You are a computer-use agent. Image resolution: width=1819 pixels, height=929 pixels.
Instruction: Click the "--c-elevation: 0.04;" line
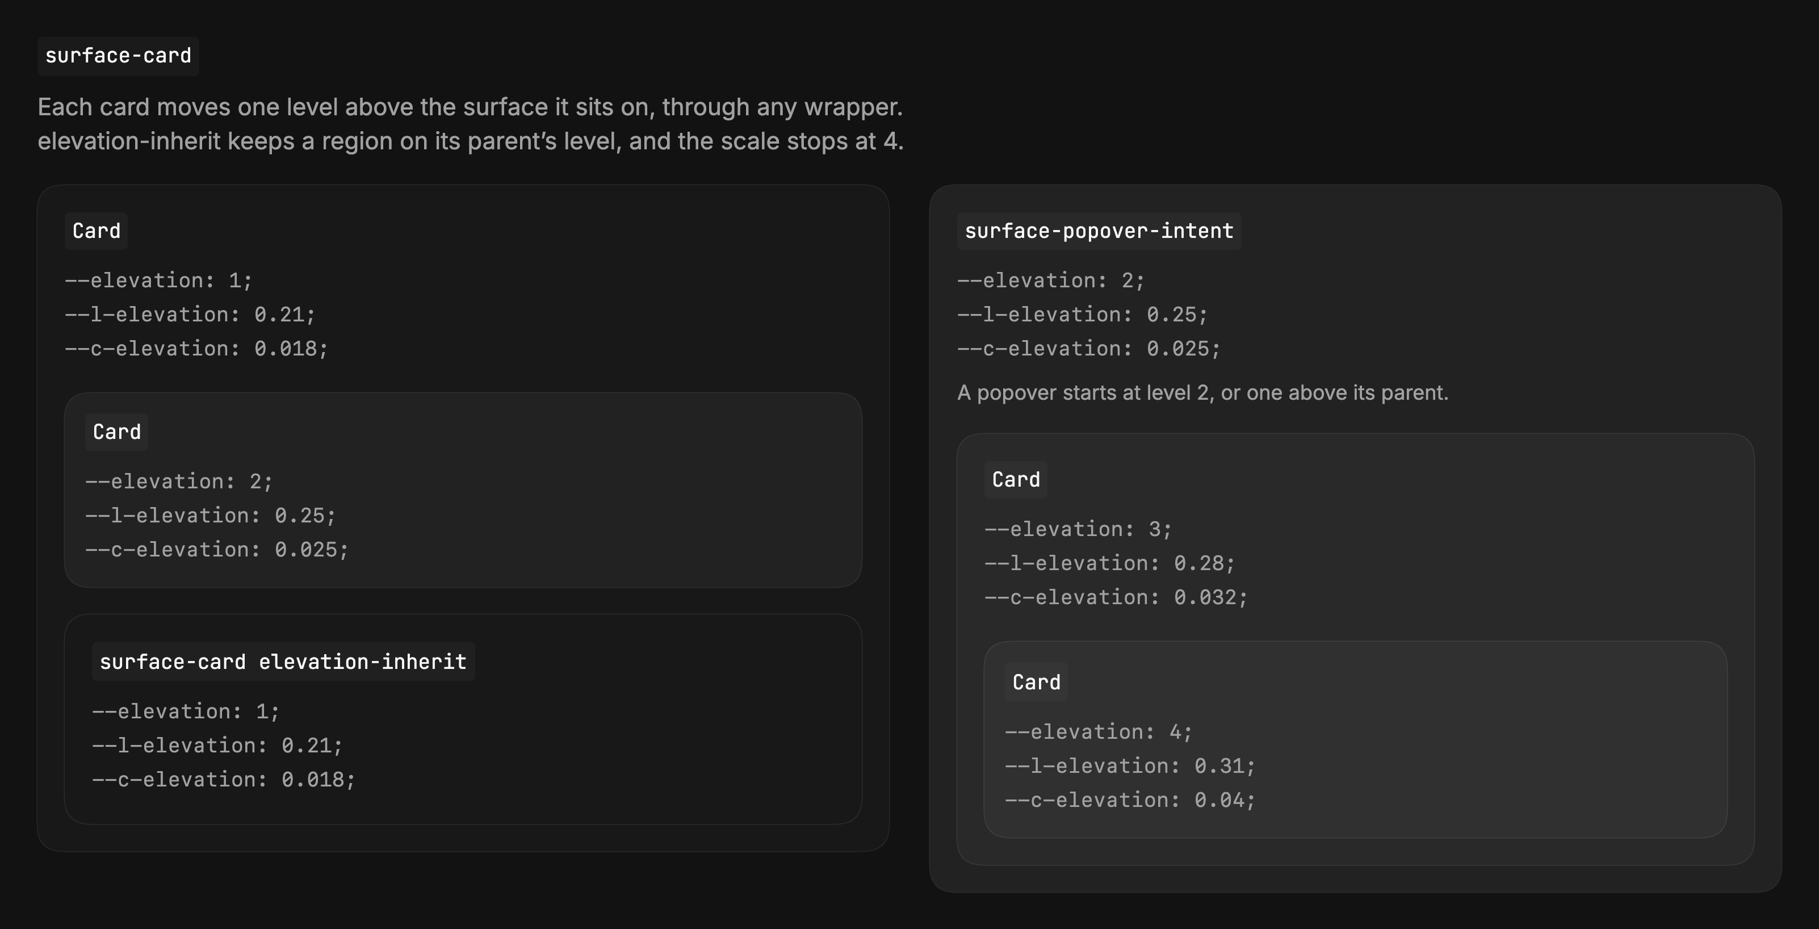[x=1130, y=800]
